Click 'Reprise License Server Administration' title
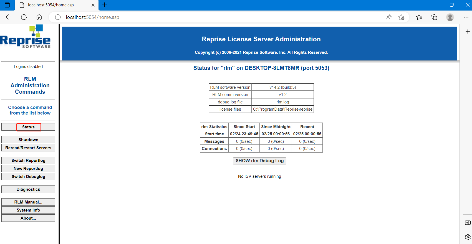Image resolution: width=472 pixels, height=244 pixels. click(261, 39)
